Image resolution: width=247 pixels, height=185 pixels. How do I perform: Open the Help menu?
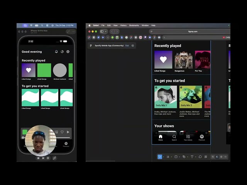point(153,25)
